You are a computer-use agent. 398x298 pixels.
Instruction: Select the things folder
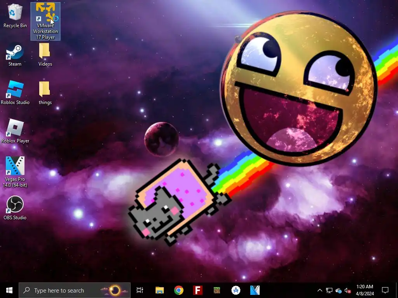click(x=45, y=93)
